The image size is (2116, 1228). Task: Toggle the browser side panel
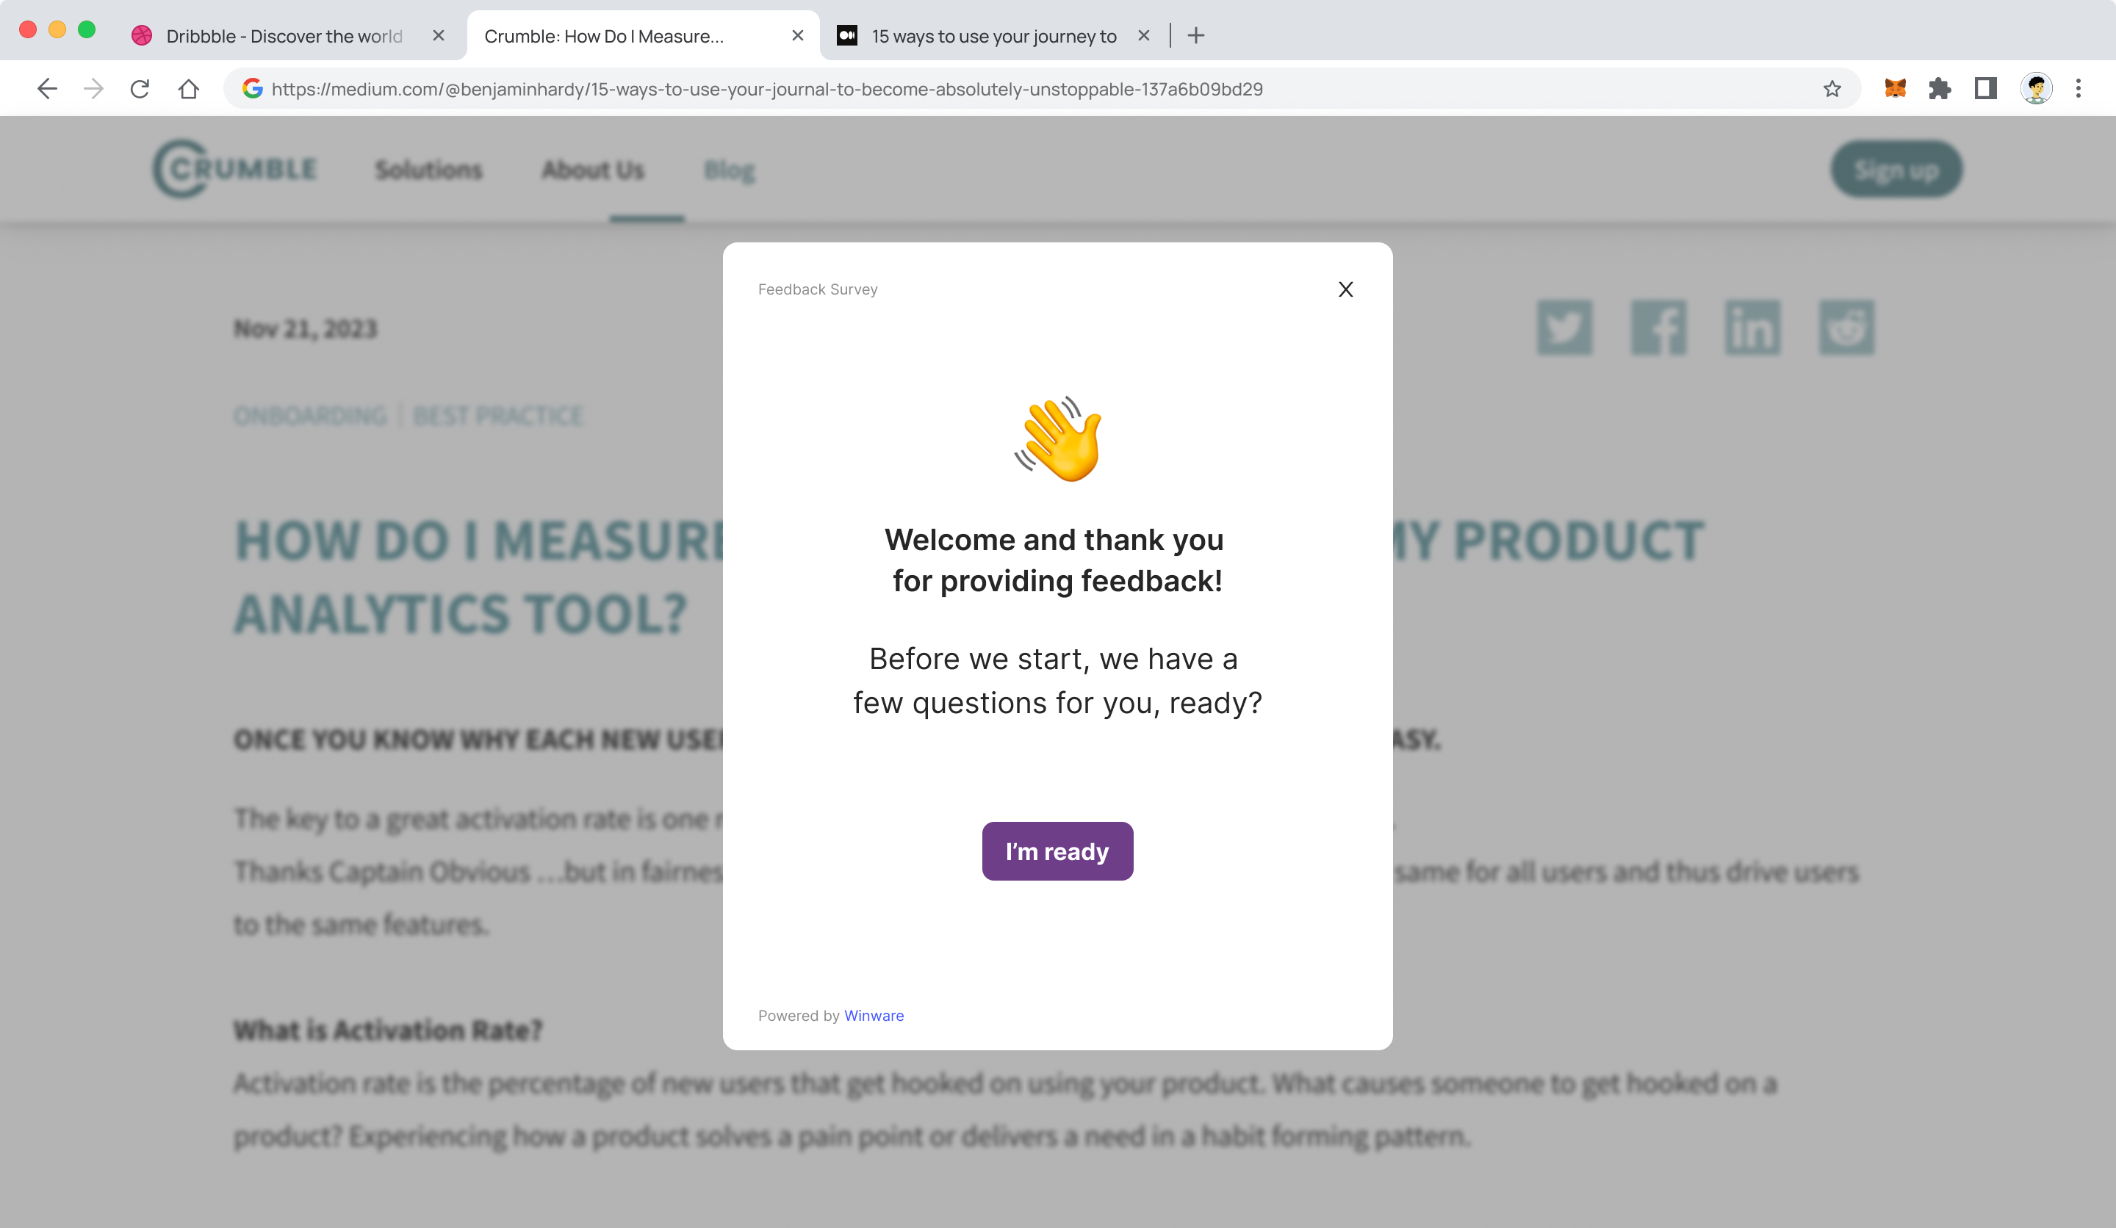pyautogui.click(x=1985, y=89)
